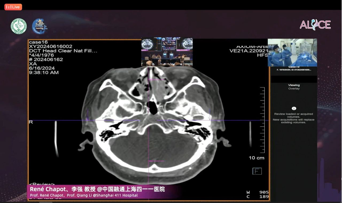Click the Live badge indicator

tap(13, 7)
